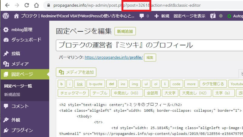This screenshot has height=137, width=243.
Task: Click 新規追加 button beside page heading
Action: (125, 31)
